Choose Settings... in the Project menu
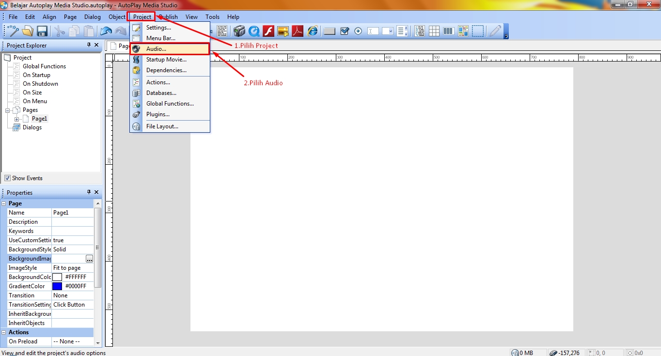The image size is (661, 356). 170,28
